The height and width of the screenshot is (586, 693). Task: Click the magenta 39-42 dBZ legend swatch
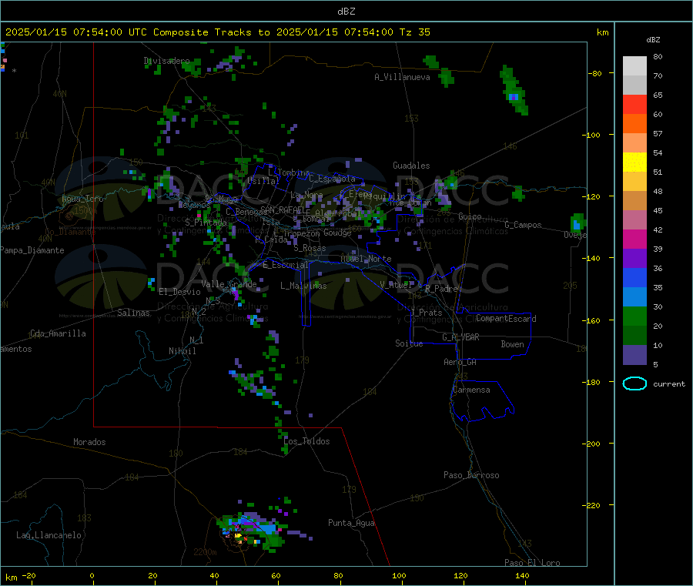[634, 239]
